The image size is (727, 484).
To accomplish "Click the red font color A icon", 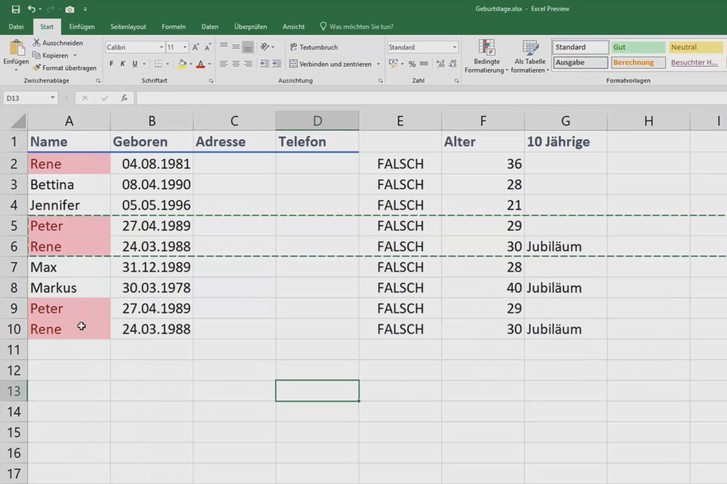I will click(x=201, y=64).
